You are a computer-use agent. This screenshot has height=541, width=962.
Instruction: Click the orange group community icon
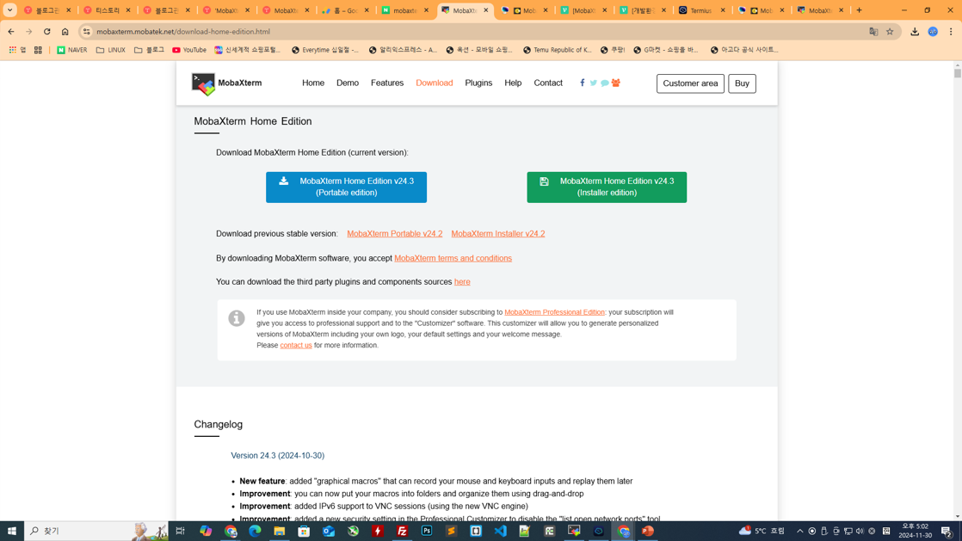(x=616, y=83)
